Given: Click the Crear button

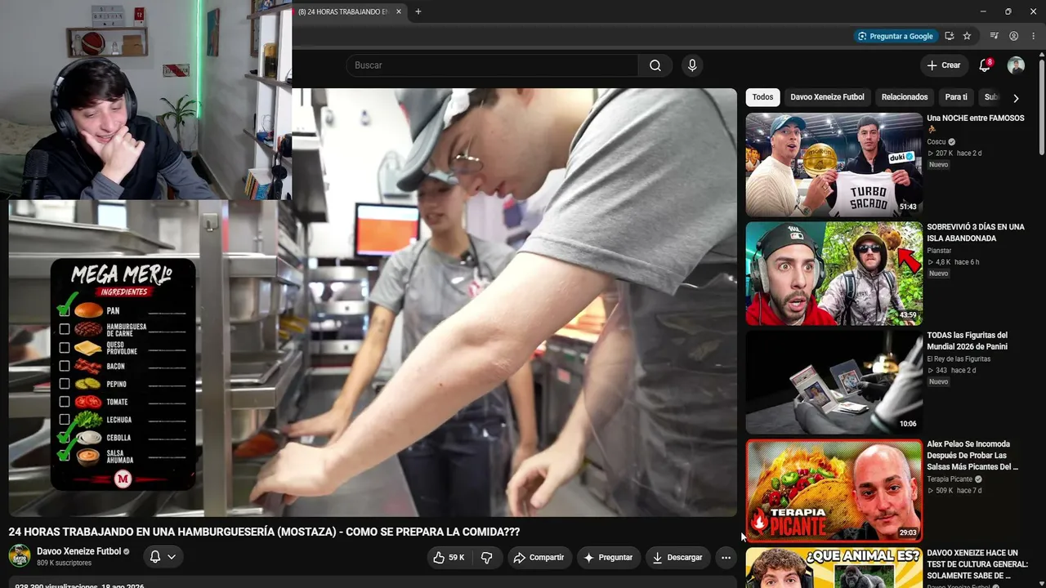Looking at the screenshot, I should 944,65.
